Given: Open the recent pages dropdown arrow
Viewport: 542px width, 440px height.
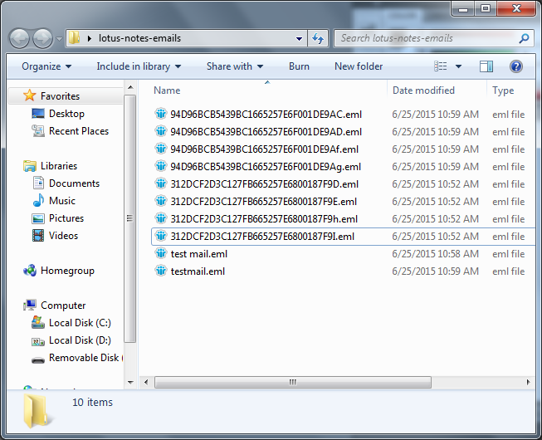Looking at the screenshot, I should [x=59, y=39].
